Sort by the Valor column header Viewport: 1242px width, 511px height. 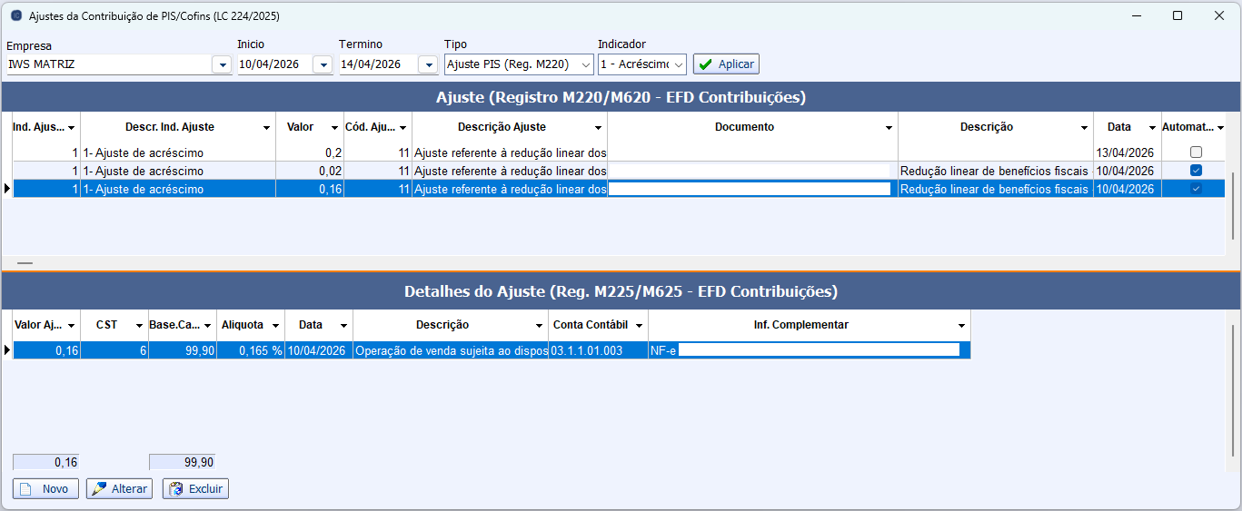tap(300, 127)
